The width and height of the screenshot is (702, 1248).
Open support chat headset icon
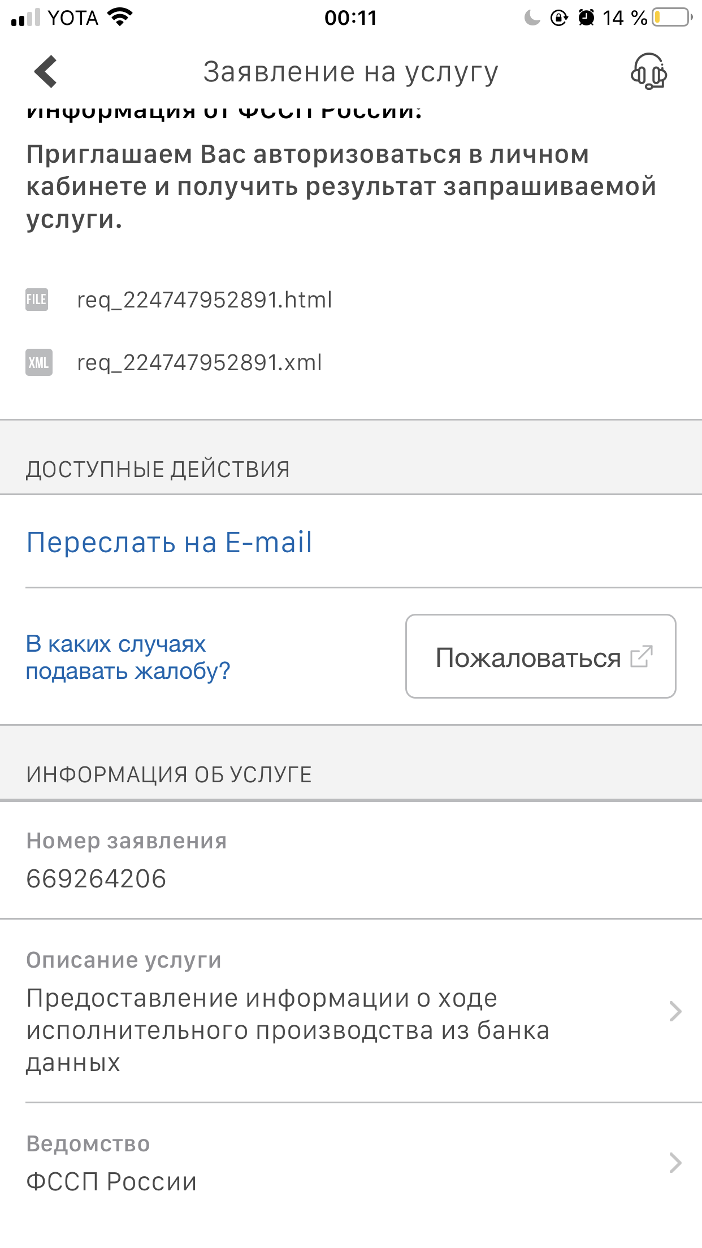point(649,72)
